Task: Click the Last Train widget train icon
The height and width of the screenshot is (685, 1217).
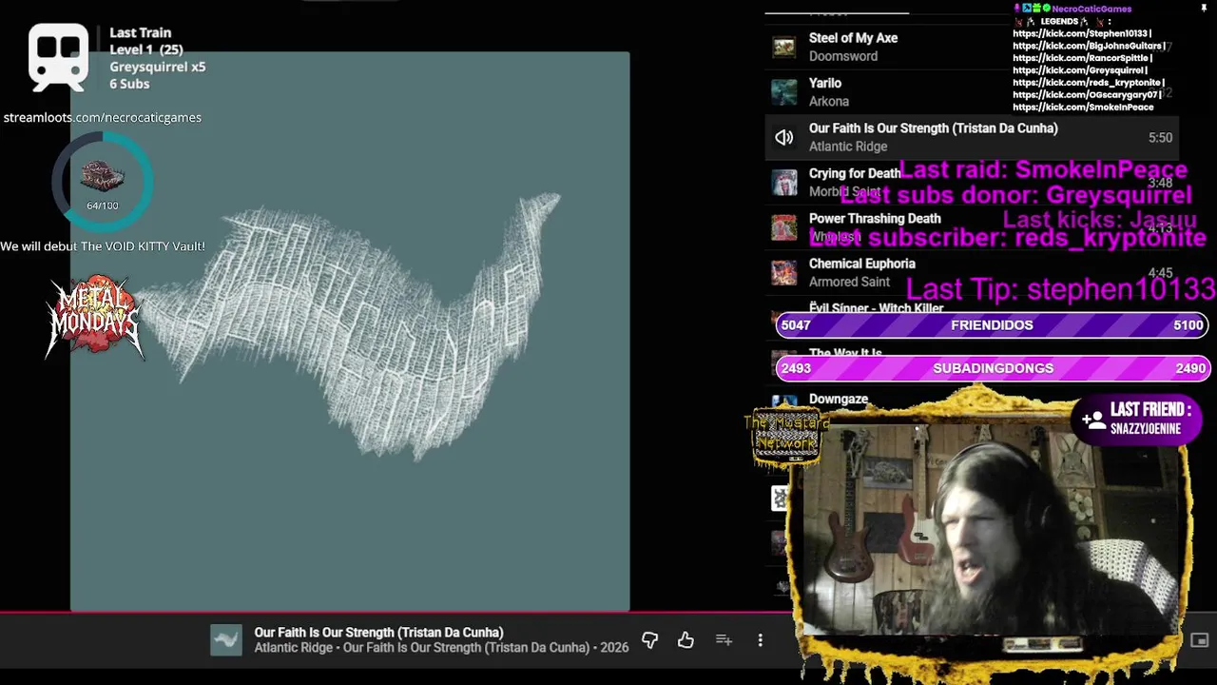Action: click(x=58, y=57)
